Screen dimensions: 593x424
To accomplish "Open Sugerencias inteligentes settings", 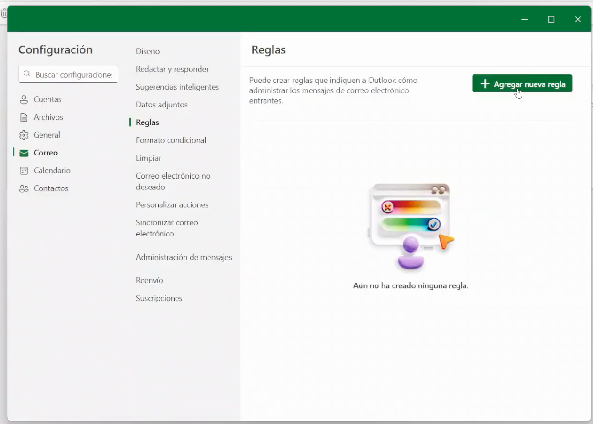I will 177,87.
